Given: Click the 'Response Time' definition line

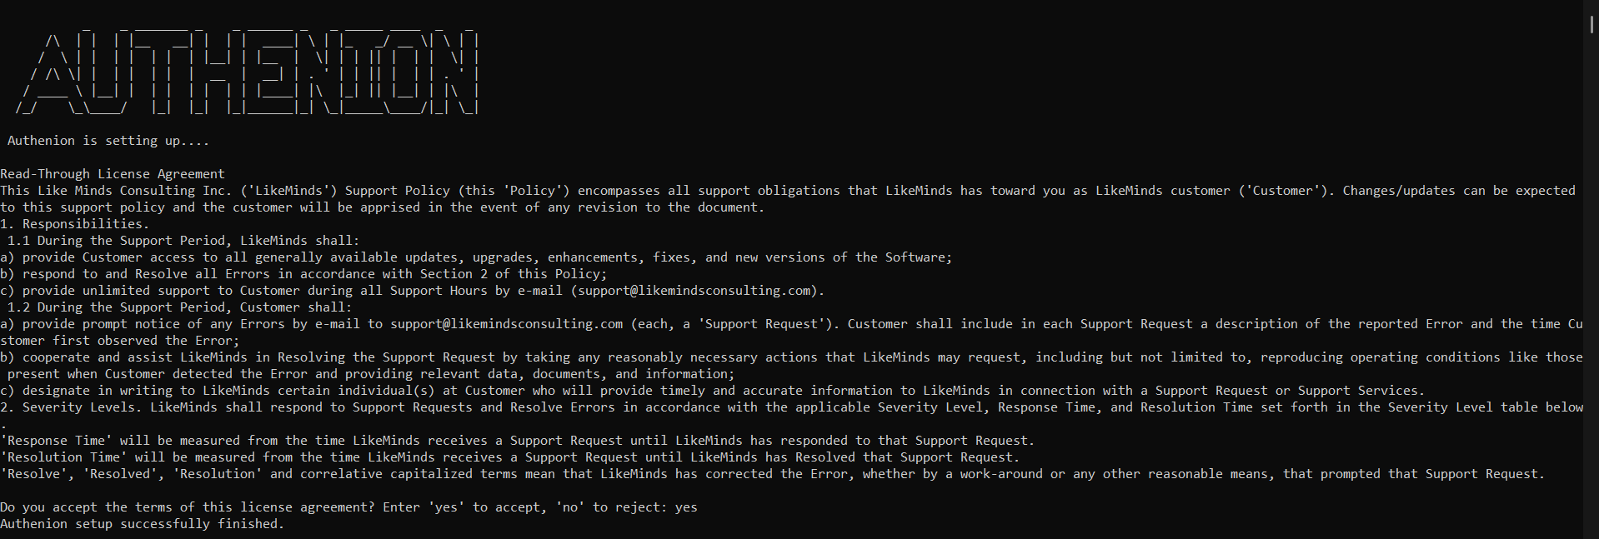Looking at the screenshot, I should tap(517, 441).
